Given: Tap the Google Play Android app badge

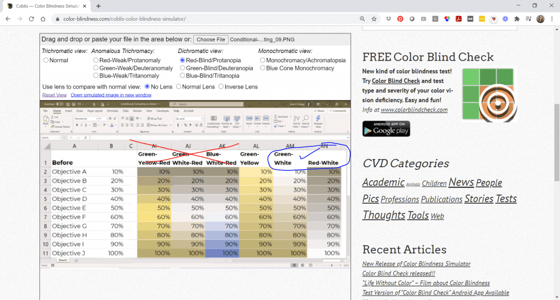Looking at the screenshot, I should click(x=386, y=129).
